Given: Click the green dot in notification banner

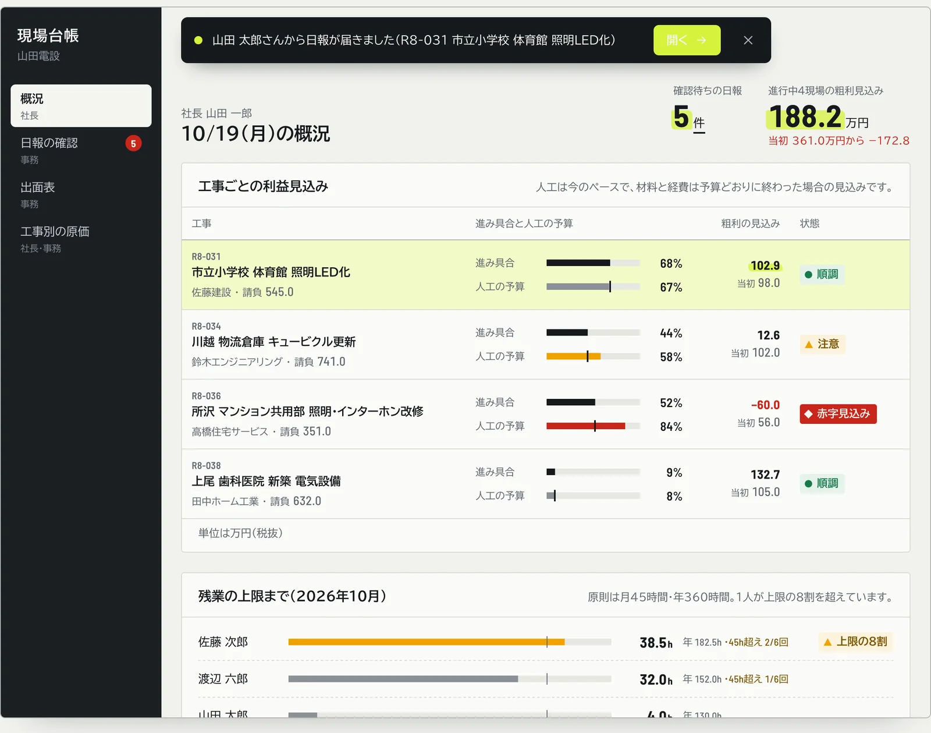Looking at the screenshot, I should [x=198, y=40].
